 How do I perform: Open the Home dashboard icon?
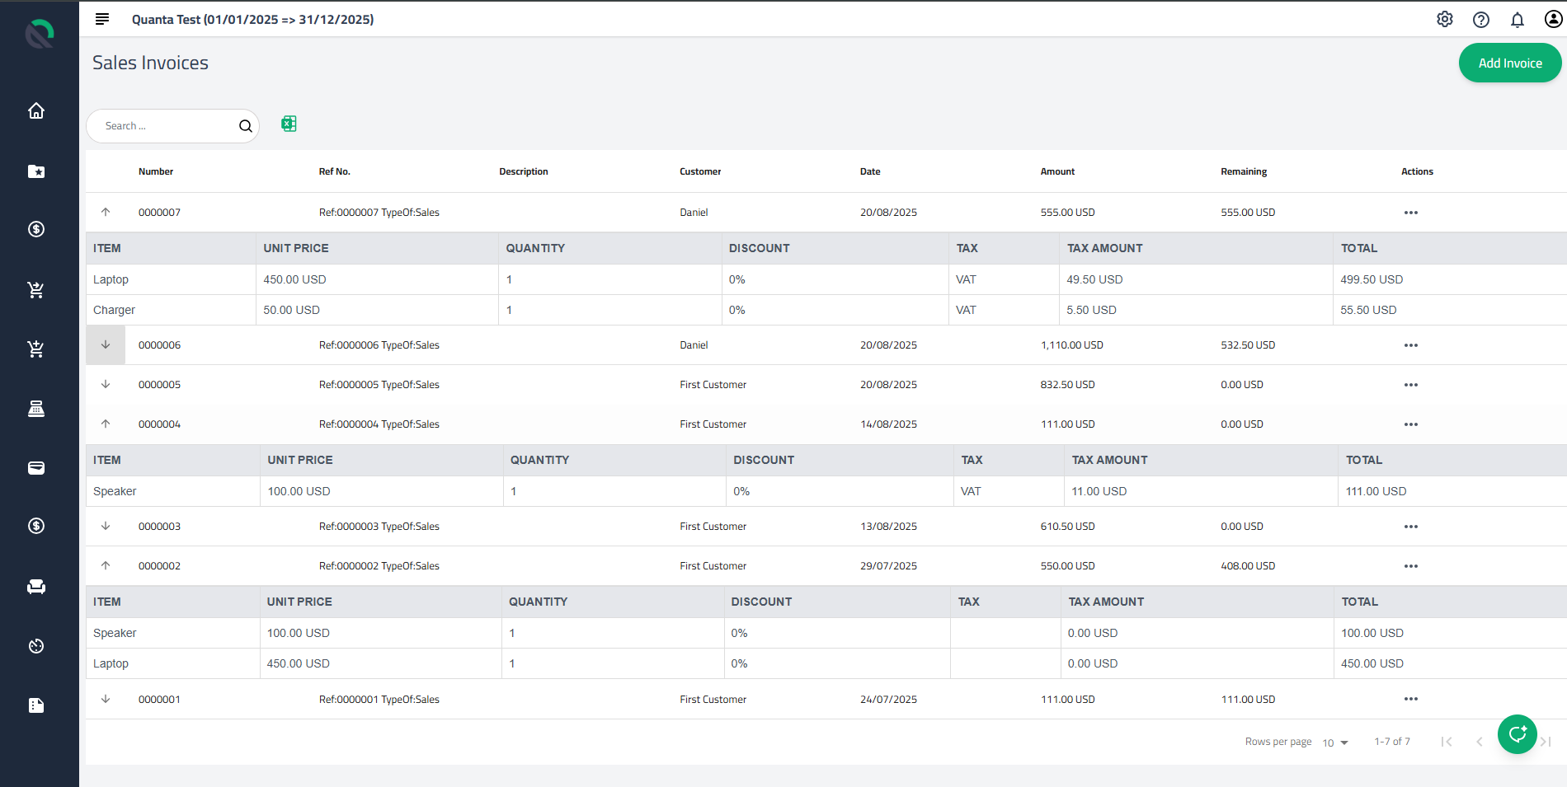pos(36,110)
